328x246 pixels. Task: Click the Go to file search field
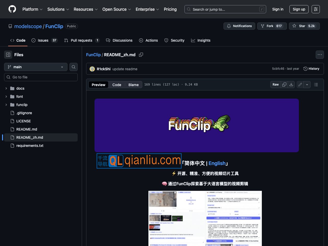pyautogui.click(x=41, y=77)
